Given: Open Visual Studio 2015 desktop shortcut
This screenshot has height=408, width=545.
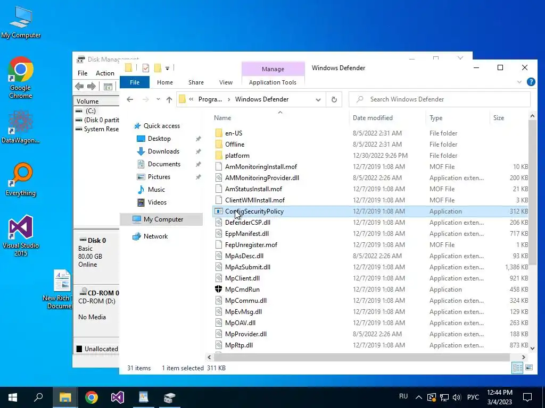Looking at the screenshot, I should pos(21,236).
